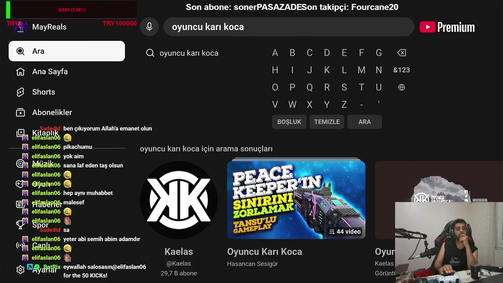Click the letter X key
This screenshot has width=503, height=283.
[x=310, y=105]
